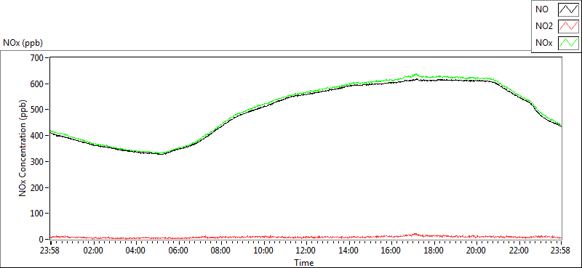Click the 18:00 time axis marker
The width and height of the screenshot is (582, 268).
(x=434, y=251)
